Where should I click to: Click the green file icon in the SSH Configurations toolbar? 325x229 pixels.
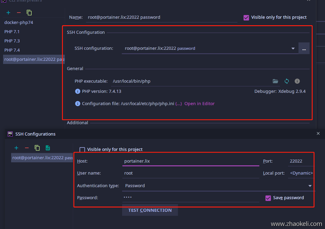(48, 148)
